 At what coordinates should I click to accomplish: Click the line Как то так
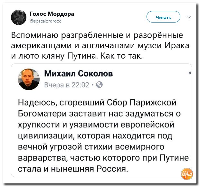pos(122,56)
